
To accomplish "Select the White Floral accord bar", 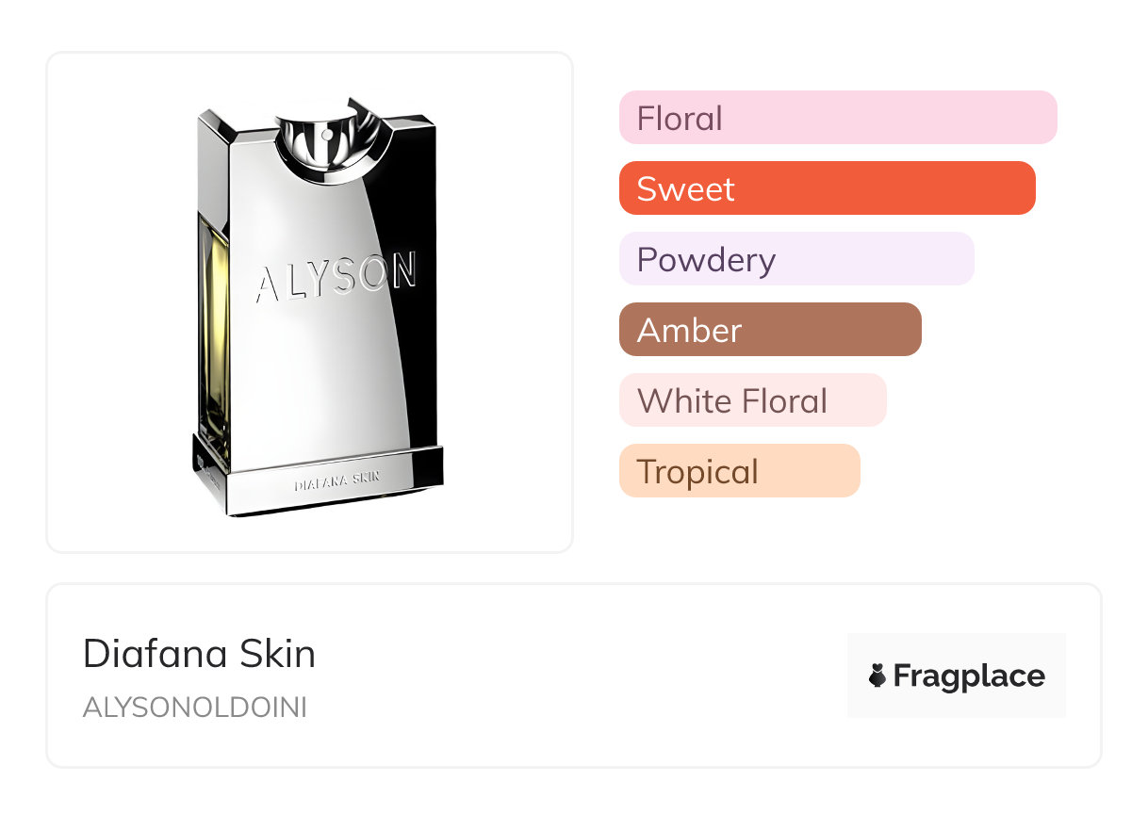I will pyautogui.click(x=752, y=400).
